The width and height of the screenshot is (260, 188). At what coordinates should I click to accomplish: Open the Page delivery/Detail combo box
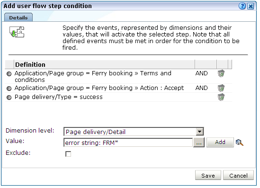coord(134,132)
